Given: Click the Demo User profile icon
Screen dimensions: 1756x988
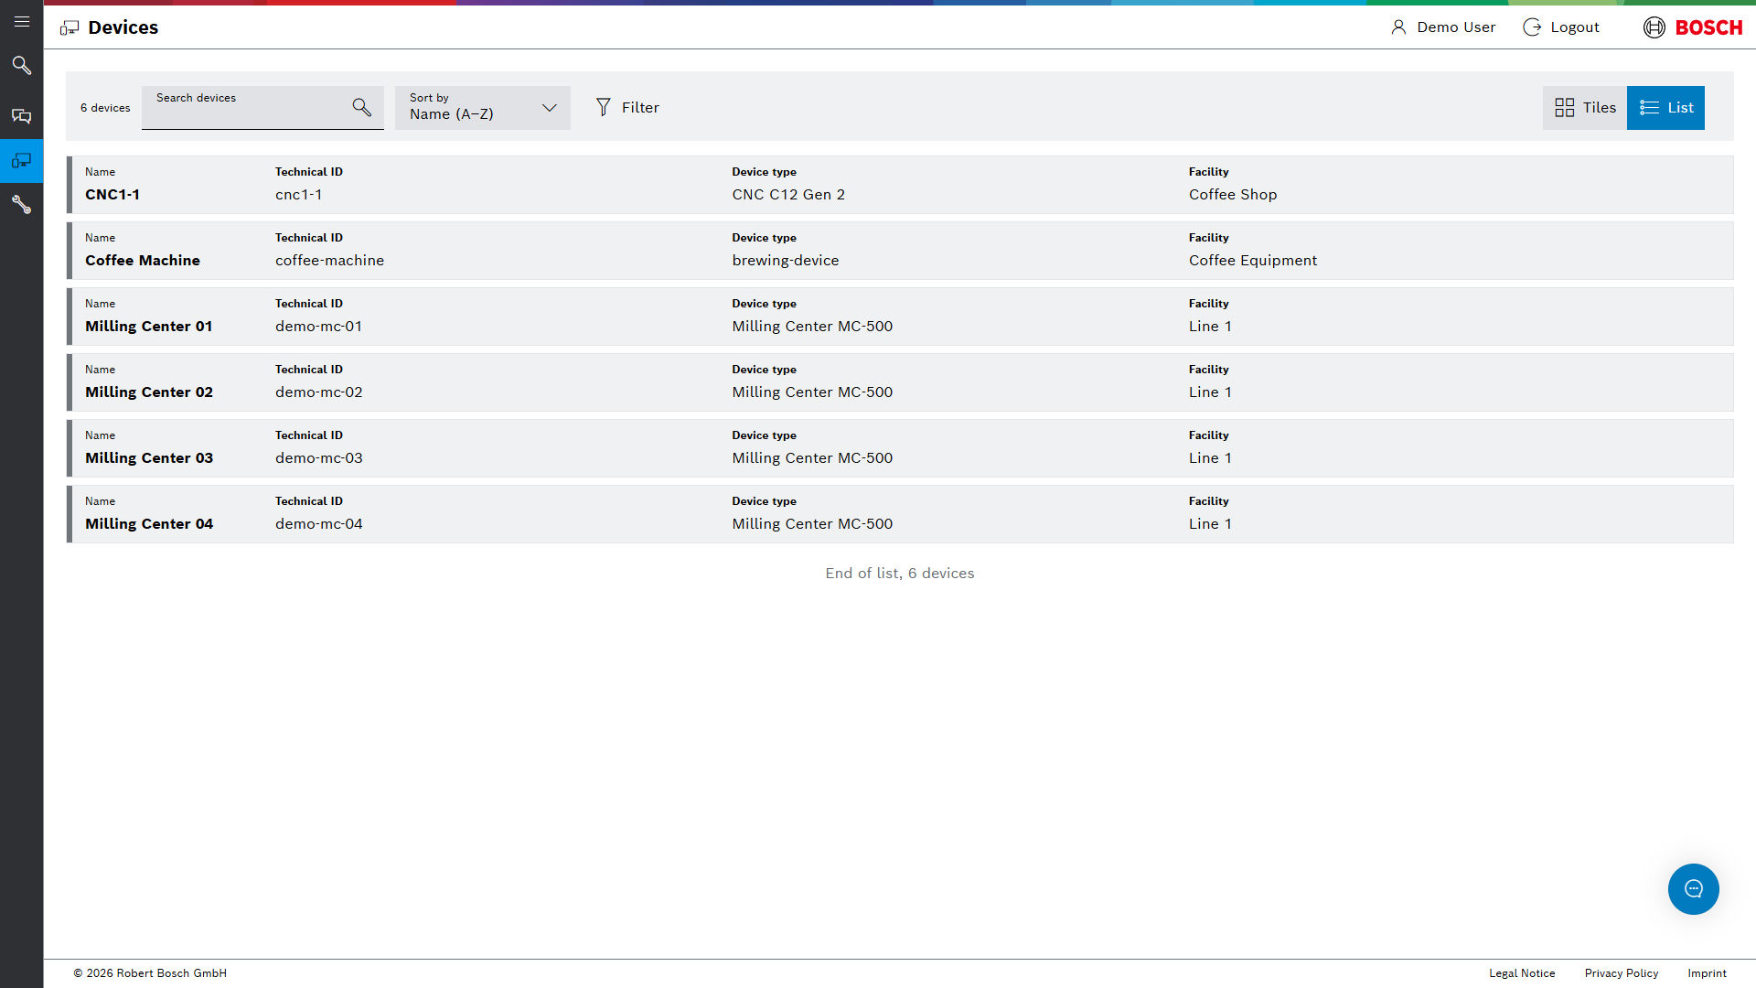Looking at the screenshot, I should [x=1398, y=27].
